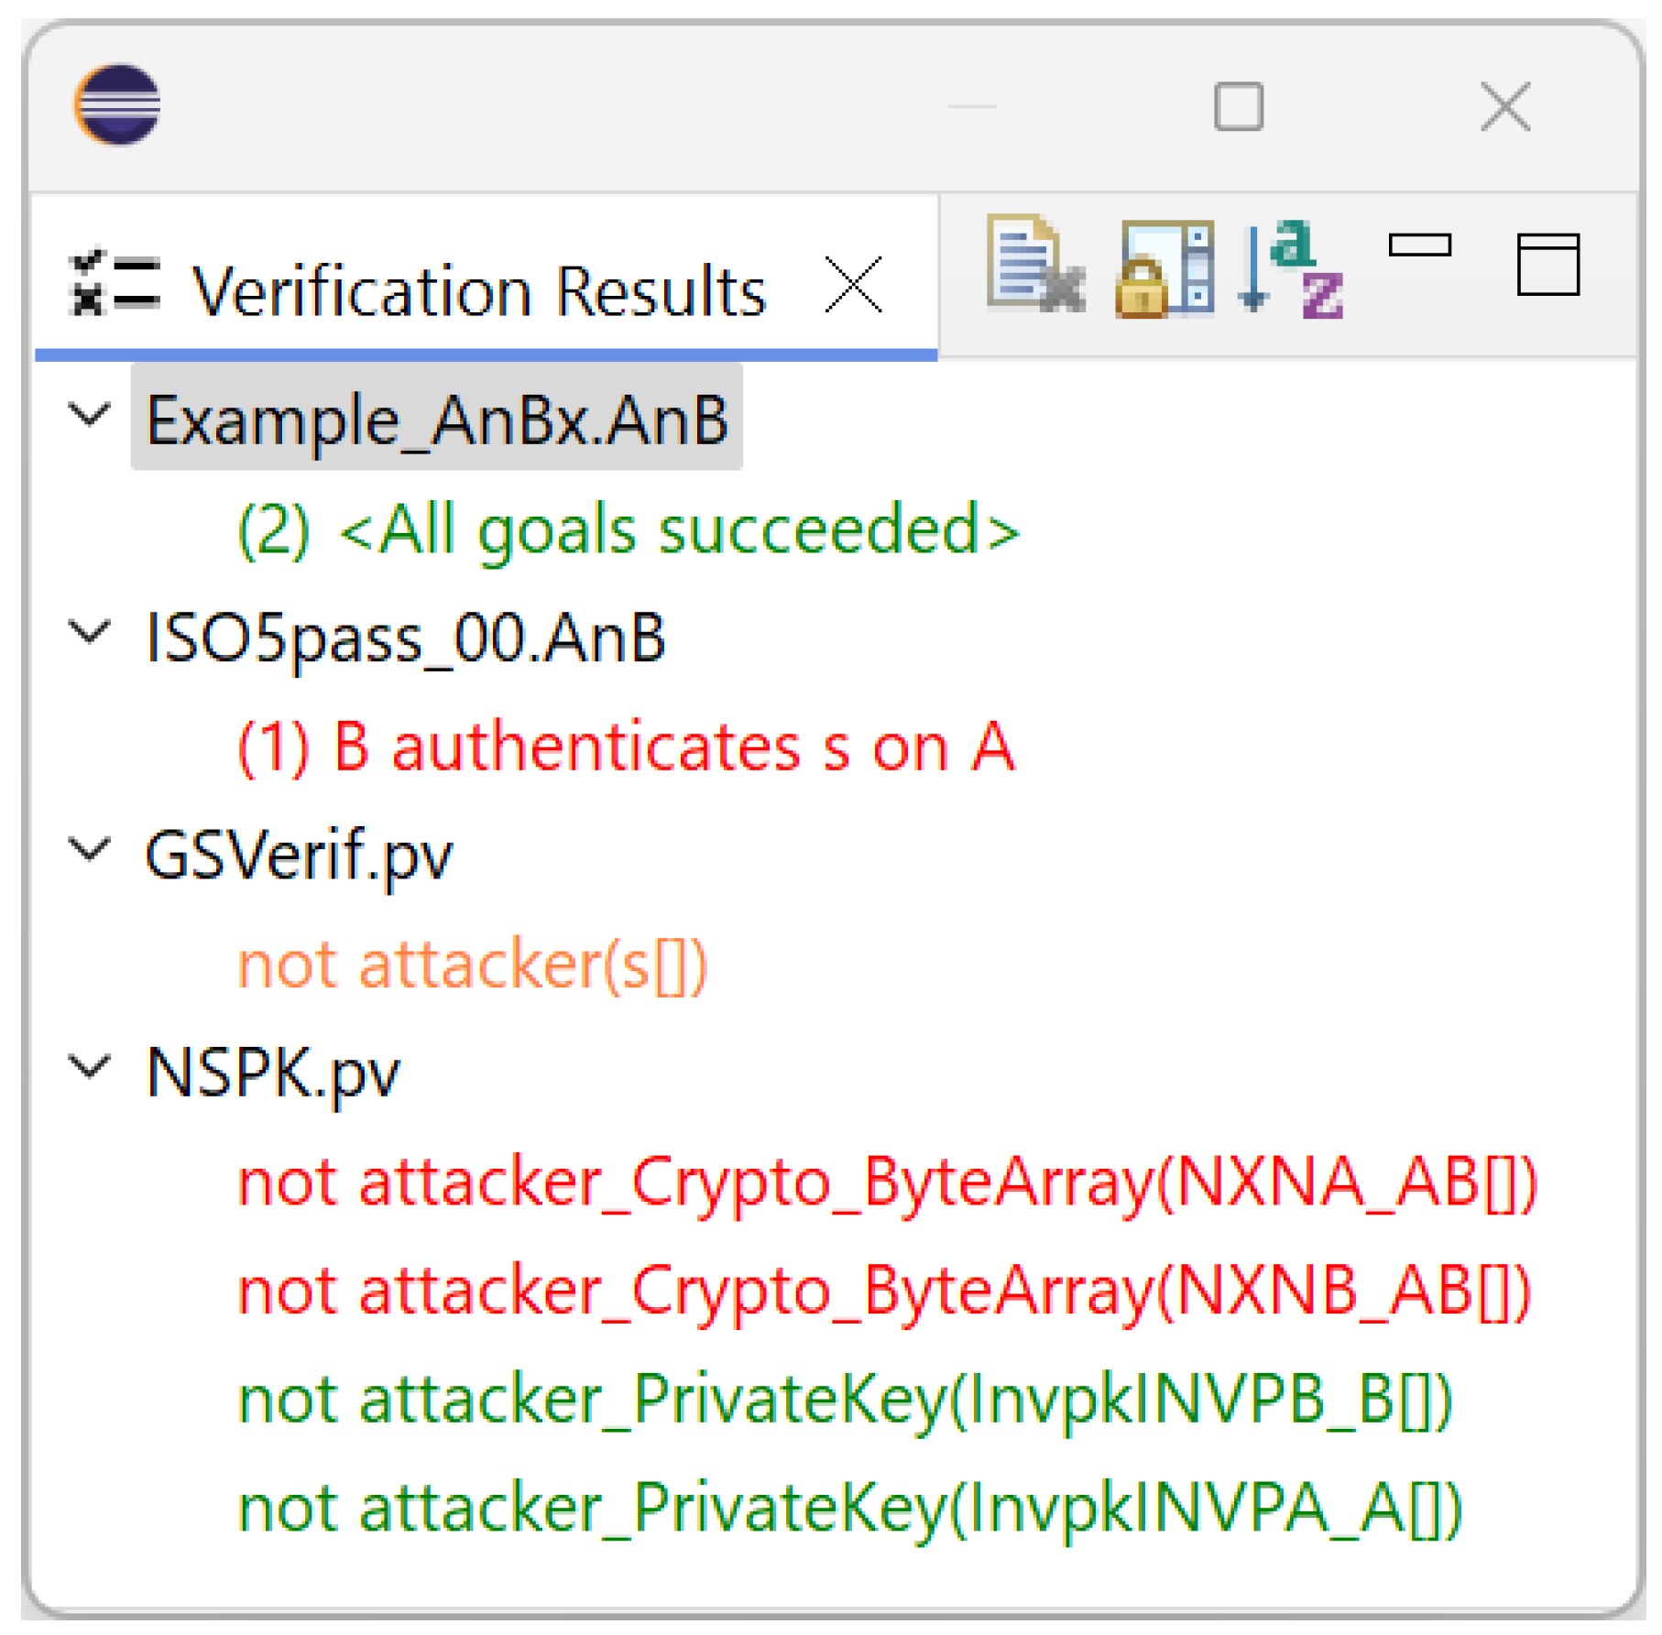Select the Verification Results tab
This screenshot has height=1635, width=1662.
pos(477,291)
